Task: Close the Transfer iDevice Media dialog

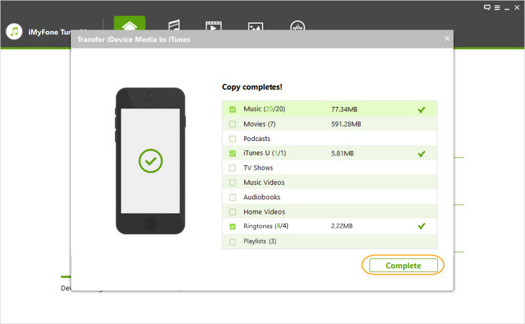Action: [447, 39]
